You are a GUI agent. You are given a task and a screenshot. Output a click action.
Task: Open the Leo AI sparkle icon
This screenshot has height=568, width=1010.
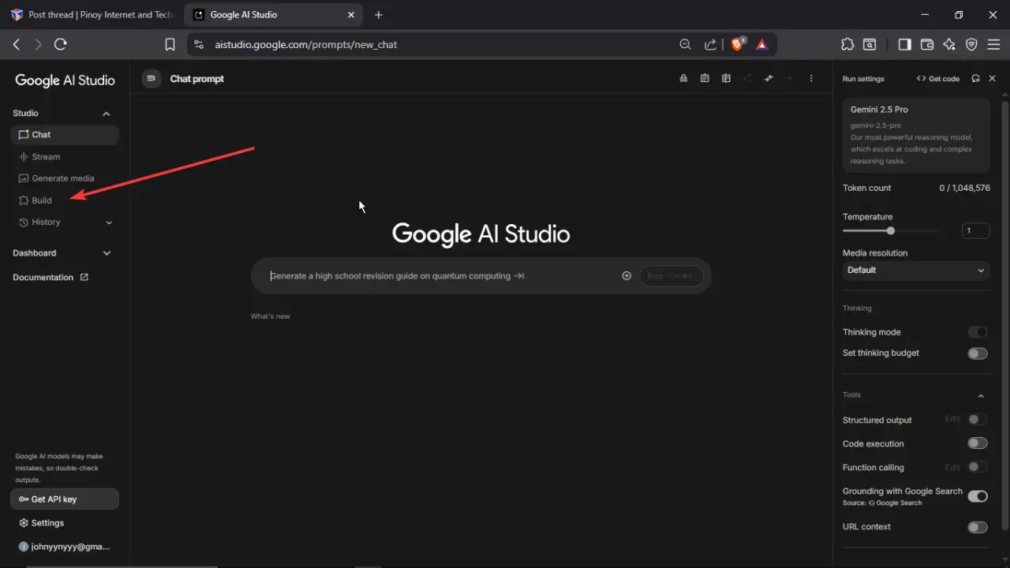pos(949,45)
